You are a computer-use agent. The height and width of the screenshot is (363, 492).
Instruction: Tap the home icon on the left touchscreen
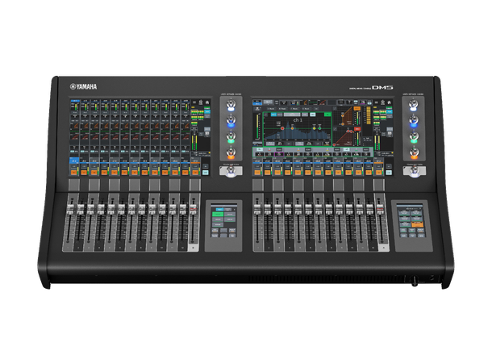coord(207,102)
